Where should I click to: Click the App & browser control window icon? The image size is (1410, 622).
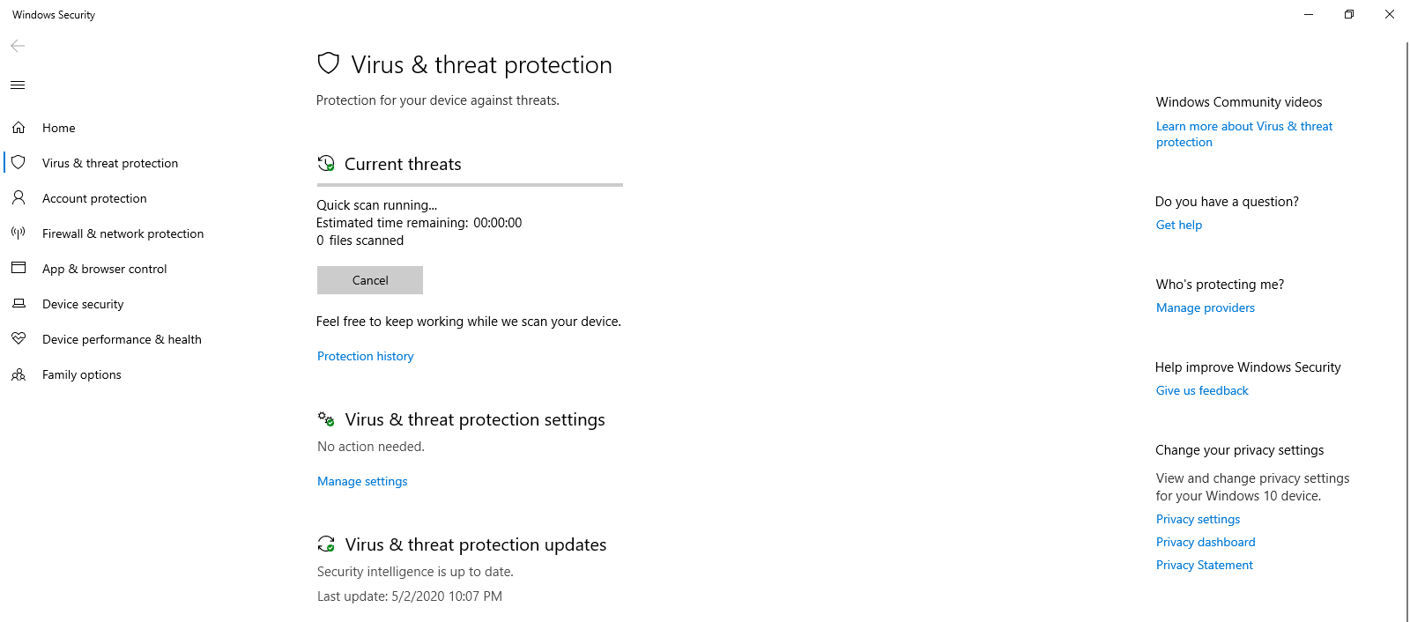(19, 268)
